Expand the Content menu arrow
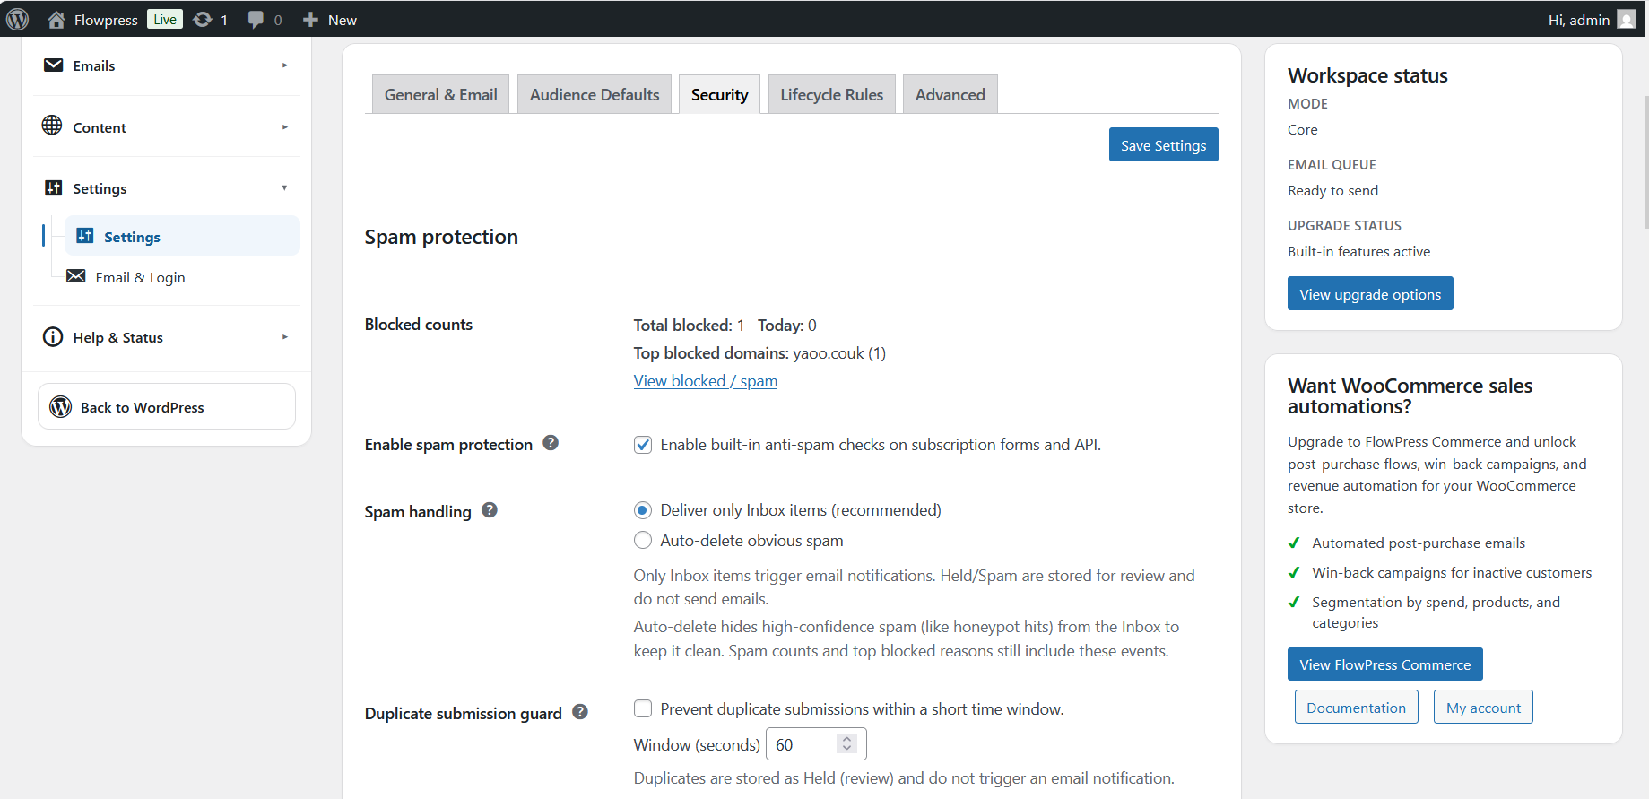 pyautogui.click(x=285, y=127)
